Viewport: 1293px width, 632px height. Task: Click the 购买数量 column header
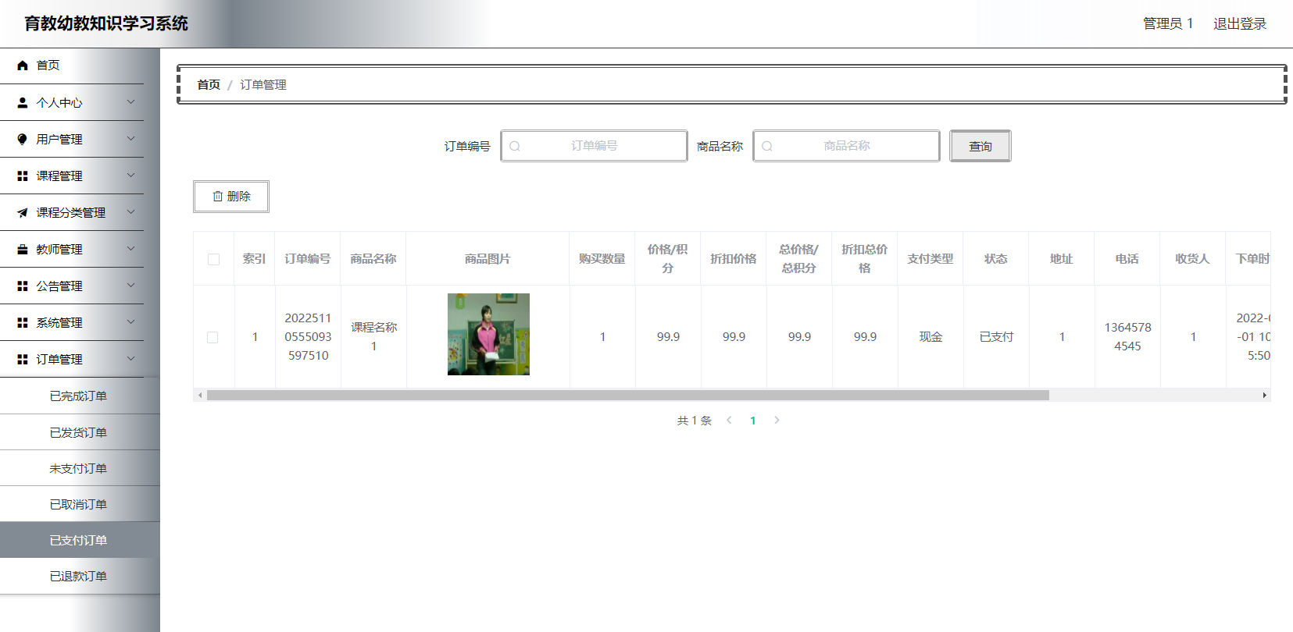(x=602, y=259)
